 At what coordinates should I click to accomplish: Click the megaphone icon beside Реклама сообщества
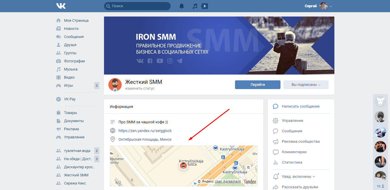coord(276,142)
